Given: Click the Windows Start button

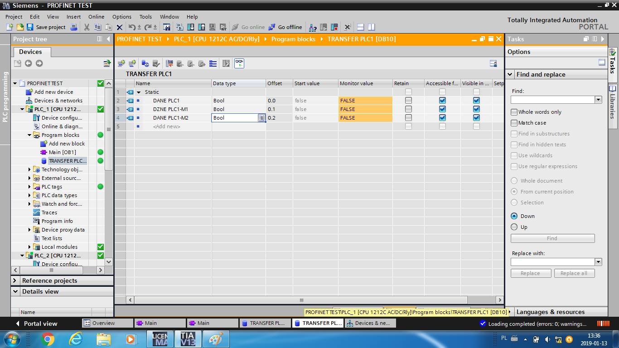Looking at the screenshot, I should (11, 338).
